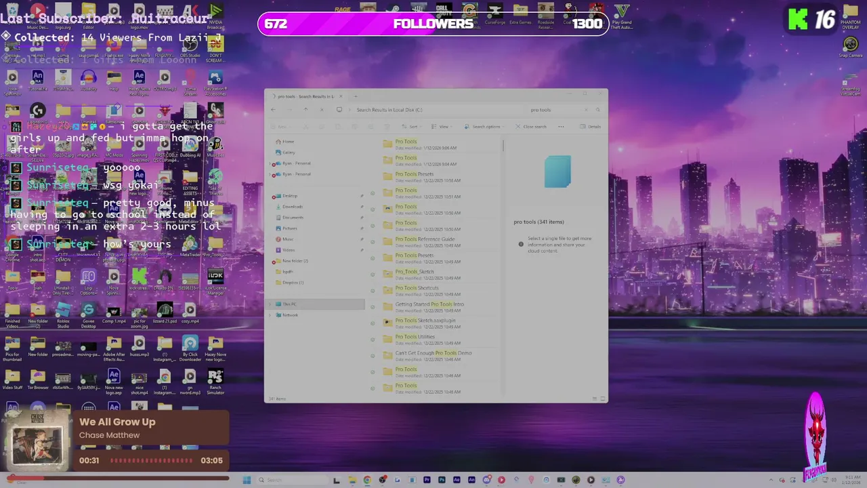Click Close search in the toolbar
The image size is (867, 488).
[530, 127]
